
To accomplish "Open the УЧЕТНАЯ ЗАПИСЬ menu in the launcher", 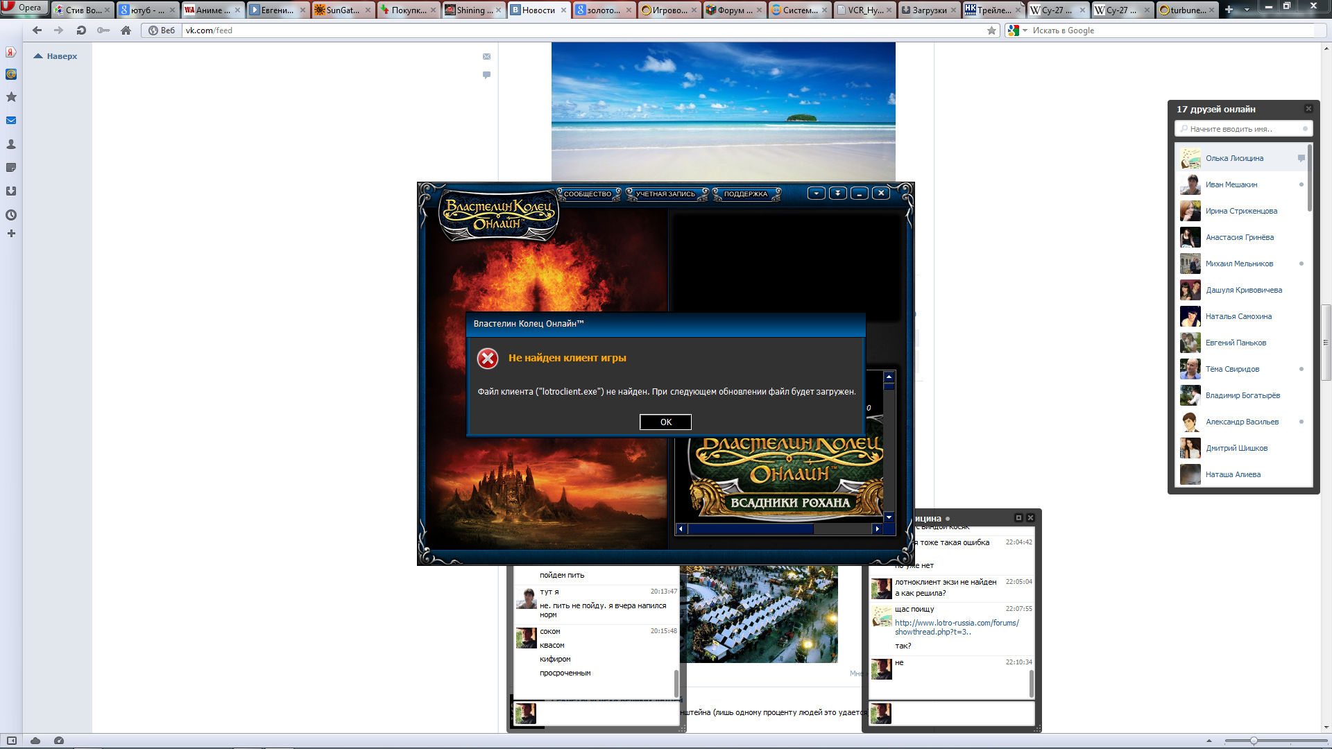I will tap(665, 193).
